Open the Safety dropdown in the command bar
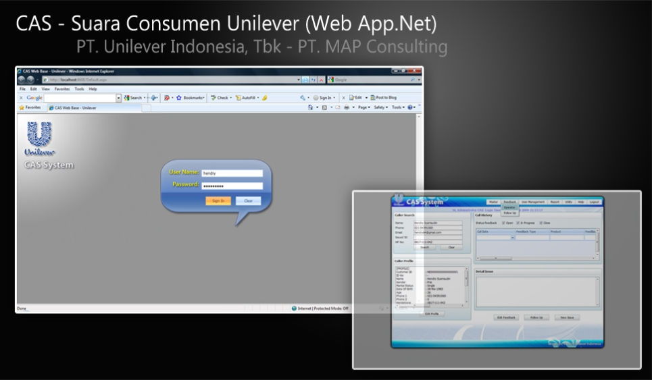The height and width of the screenshot is (380, 652). (380, 107)
